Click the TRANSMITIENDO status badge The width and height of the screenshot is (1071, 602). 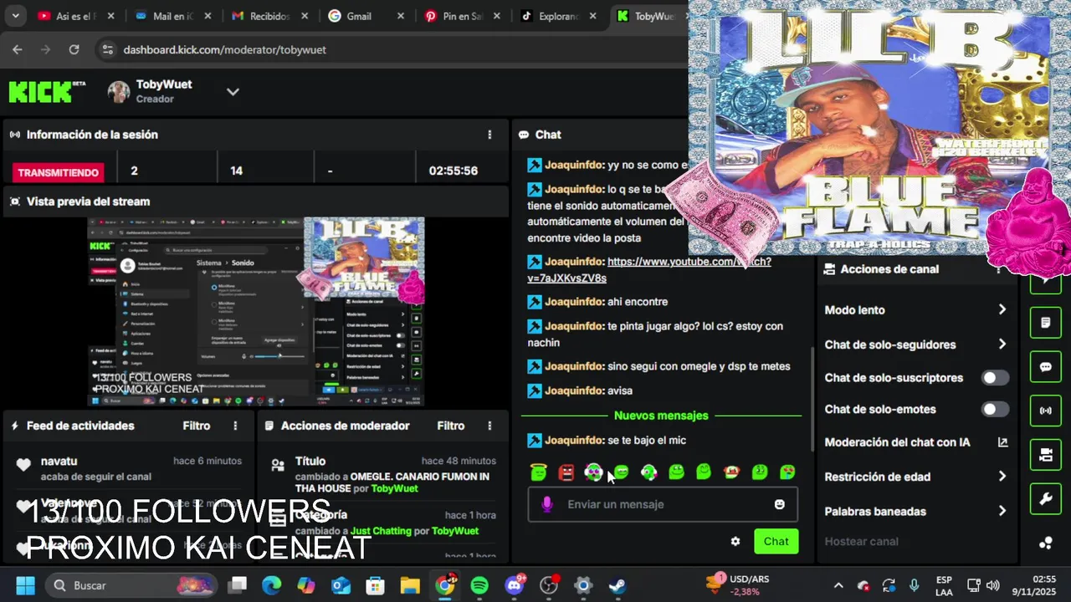click(59, 172)
